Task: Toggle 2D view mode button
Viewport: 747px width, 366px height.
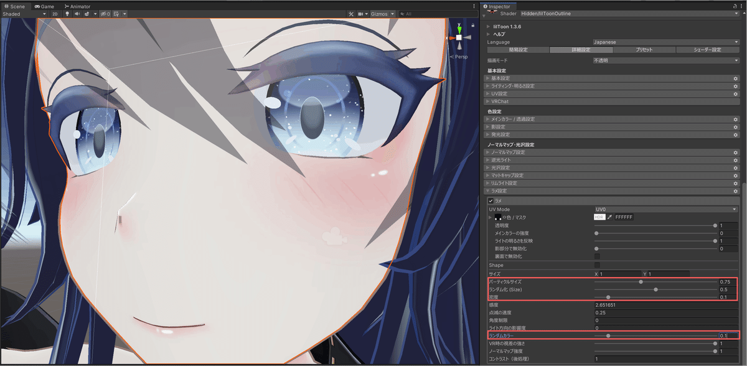Action: [x=55, y=14]
